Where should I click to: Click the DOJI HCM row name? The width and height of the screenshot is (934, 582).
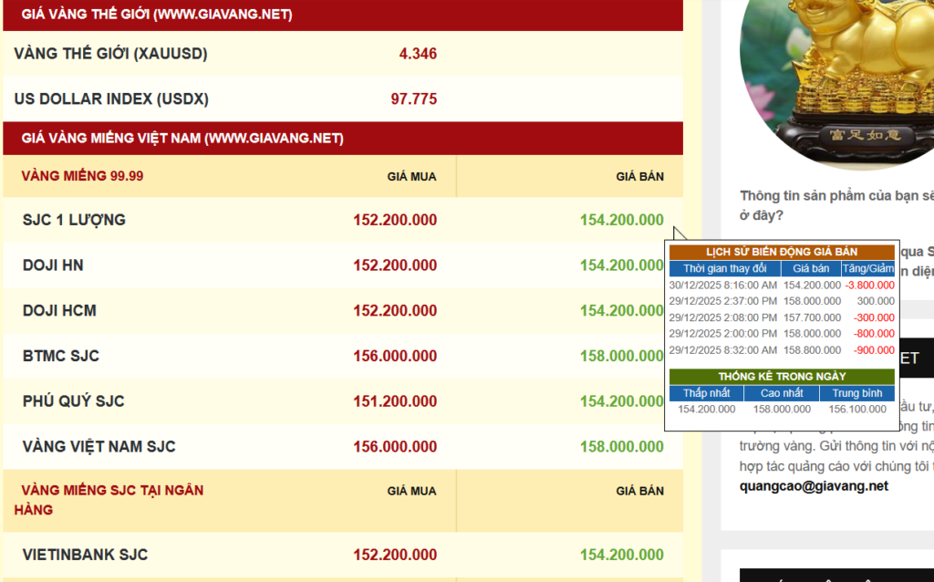pos(59,311)
